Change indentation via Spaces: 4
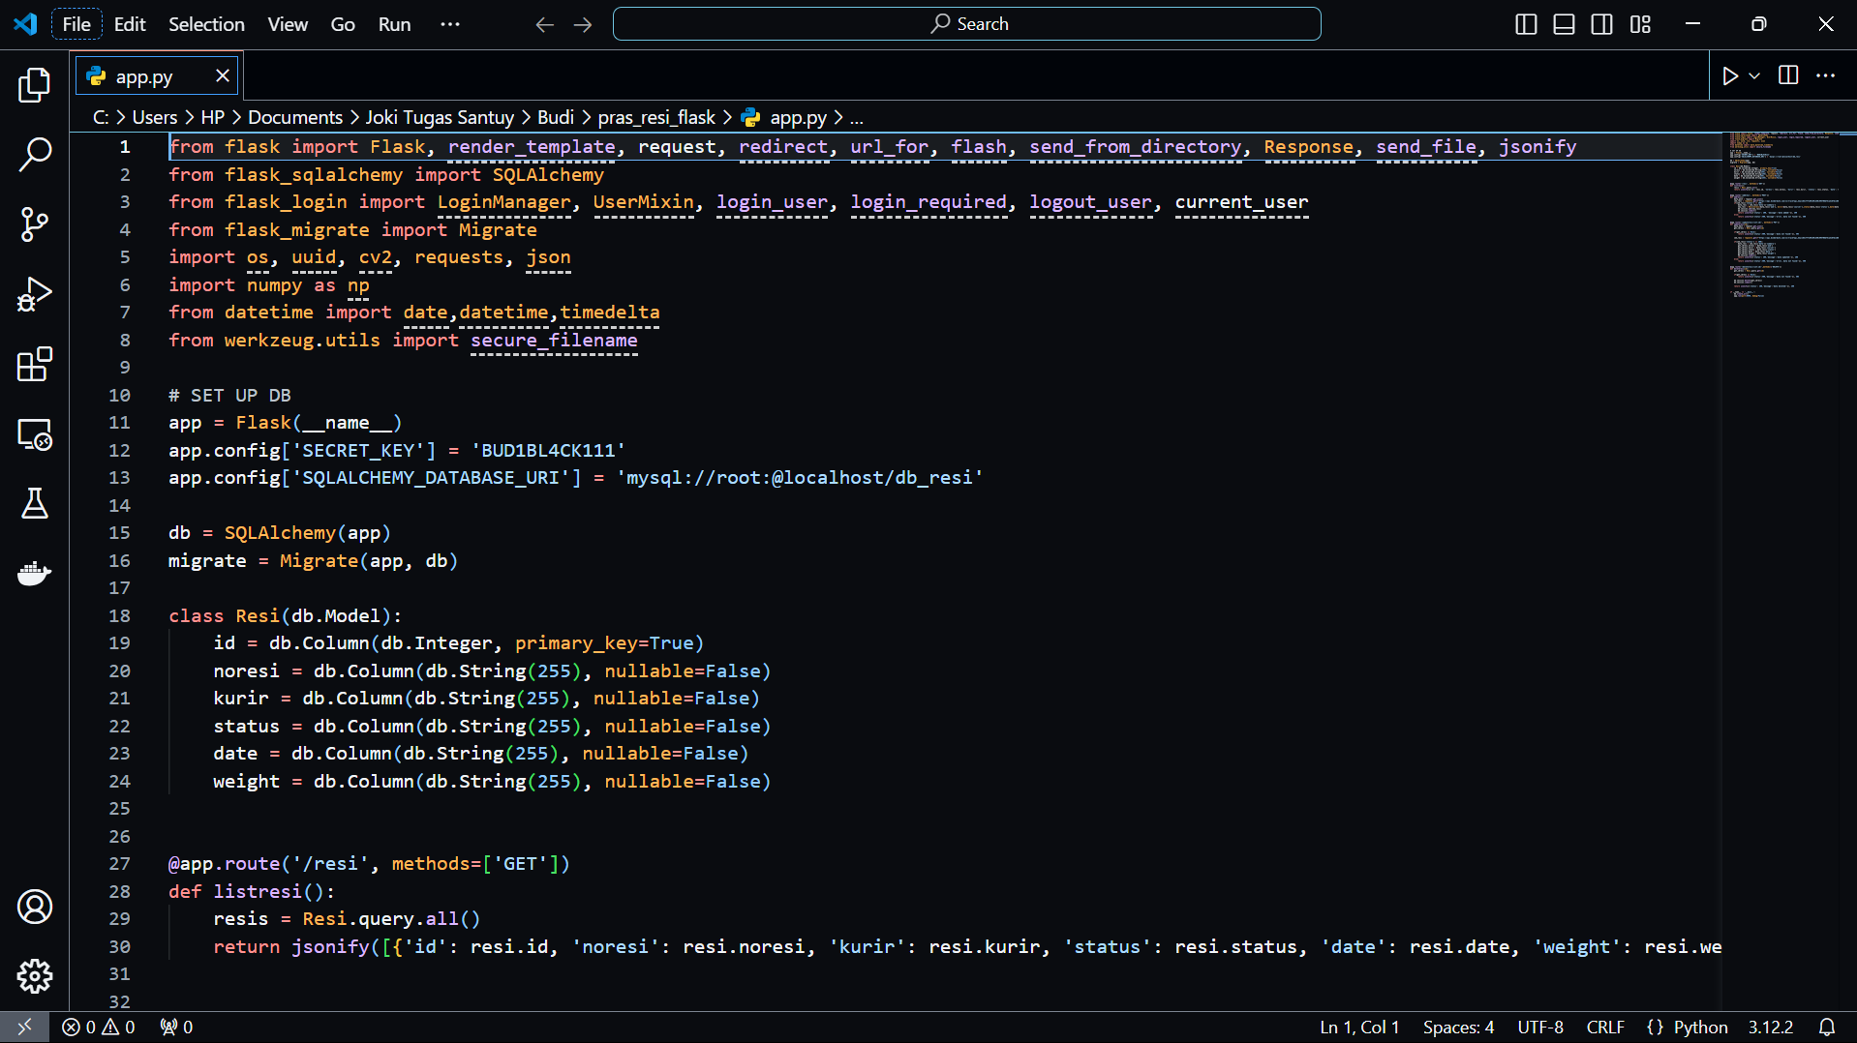 pos(1458,1028)
